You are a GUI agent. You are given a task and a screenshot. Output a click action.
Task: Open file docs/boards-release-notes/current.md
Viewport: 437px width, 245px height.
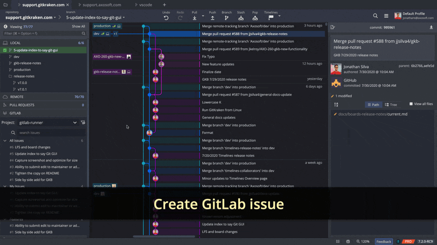pyautogui.click(x=373, y=114)
